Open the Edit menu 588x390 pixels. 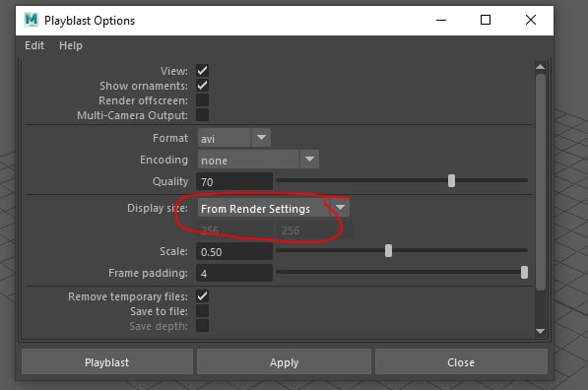[34, 45]
